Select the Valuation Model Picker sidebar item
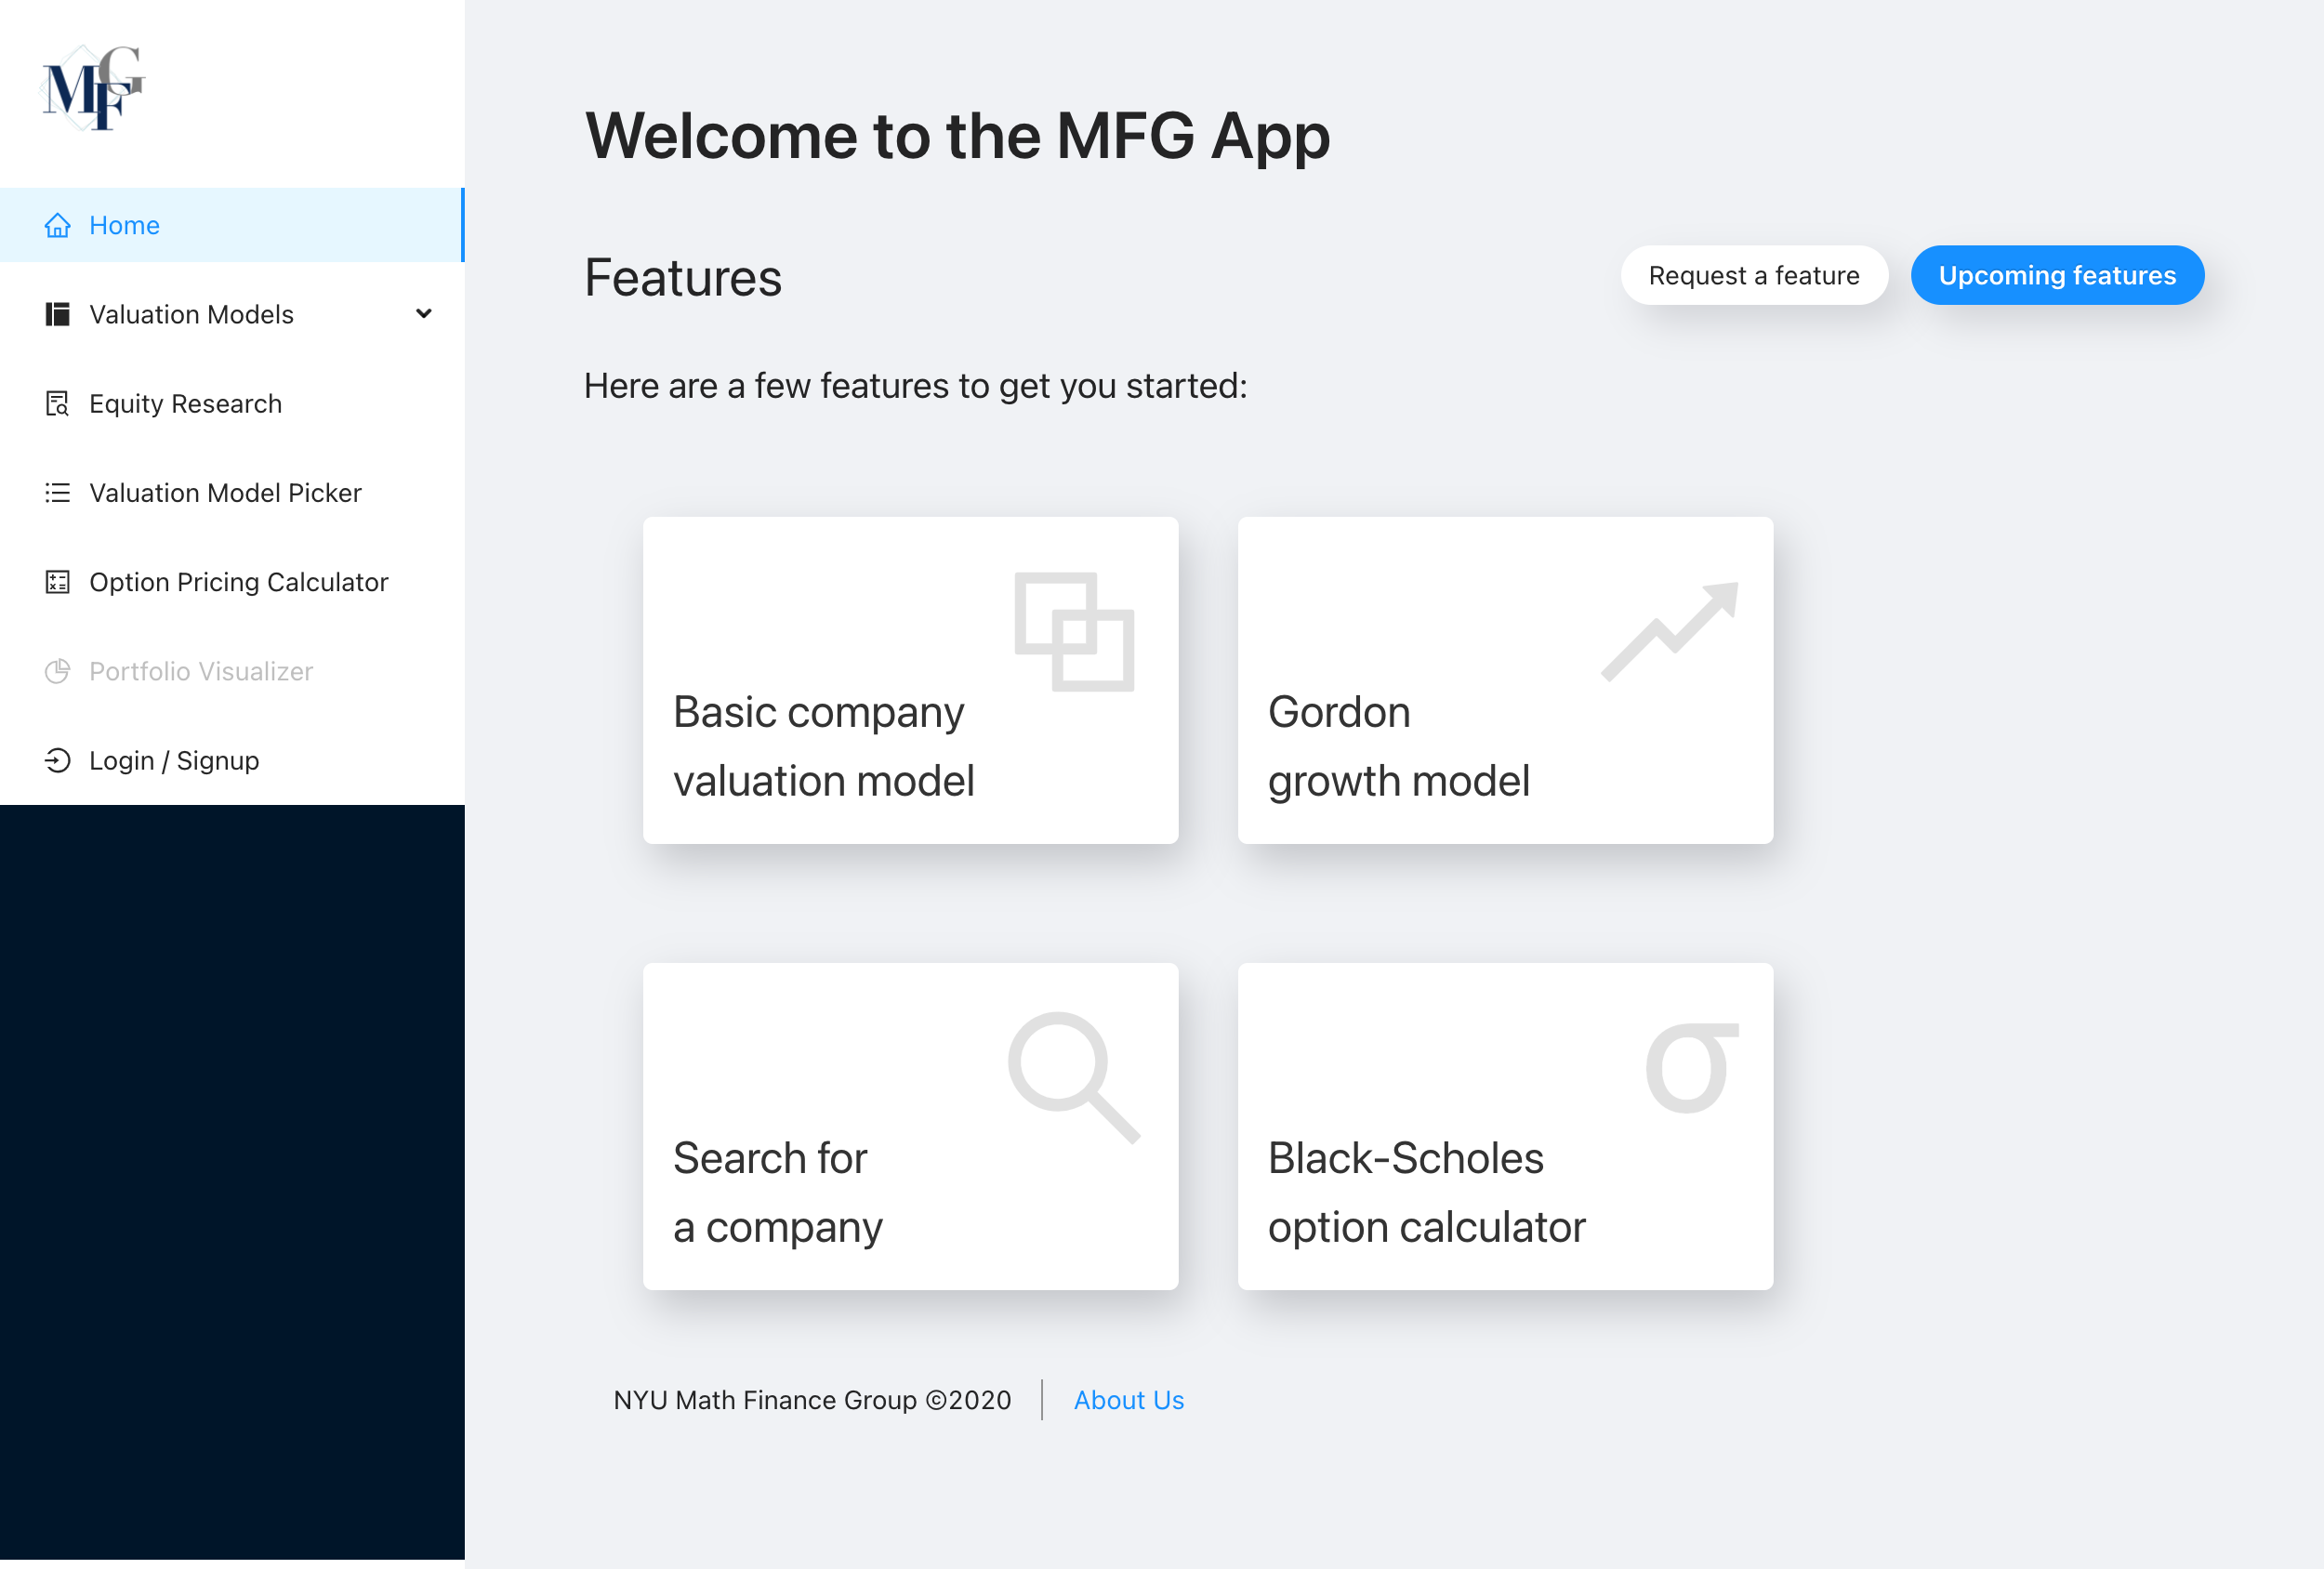Image resolution: width=2324 pixels, height=1569 pixels. tap(224, 492)
